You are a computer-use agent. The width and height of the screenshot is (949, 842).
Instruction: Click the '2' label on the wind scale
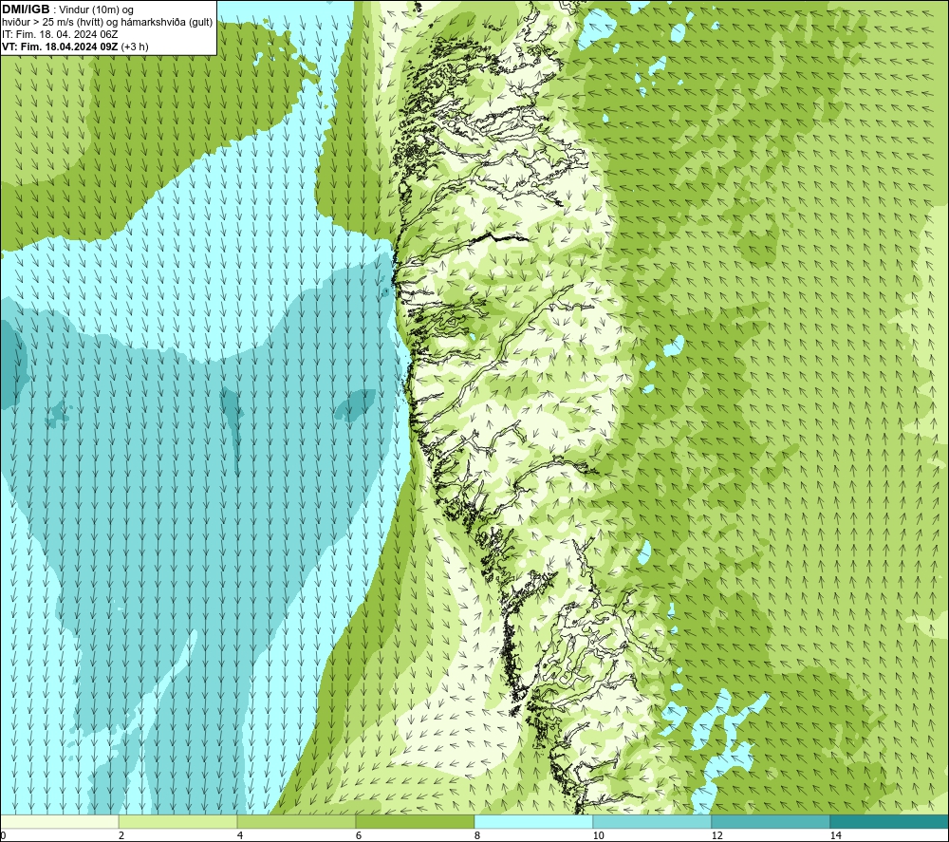click(x=121, y=836)
